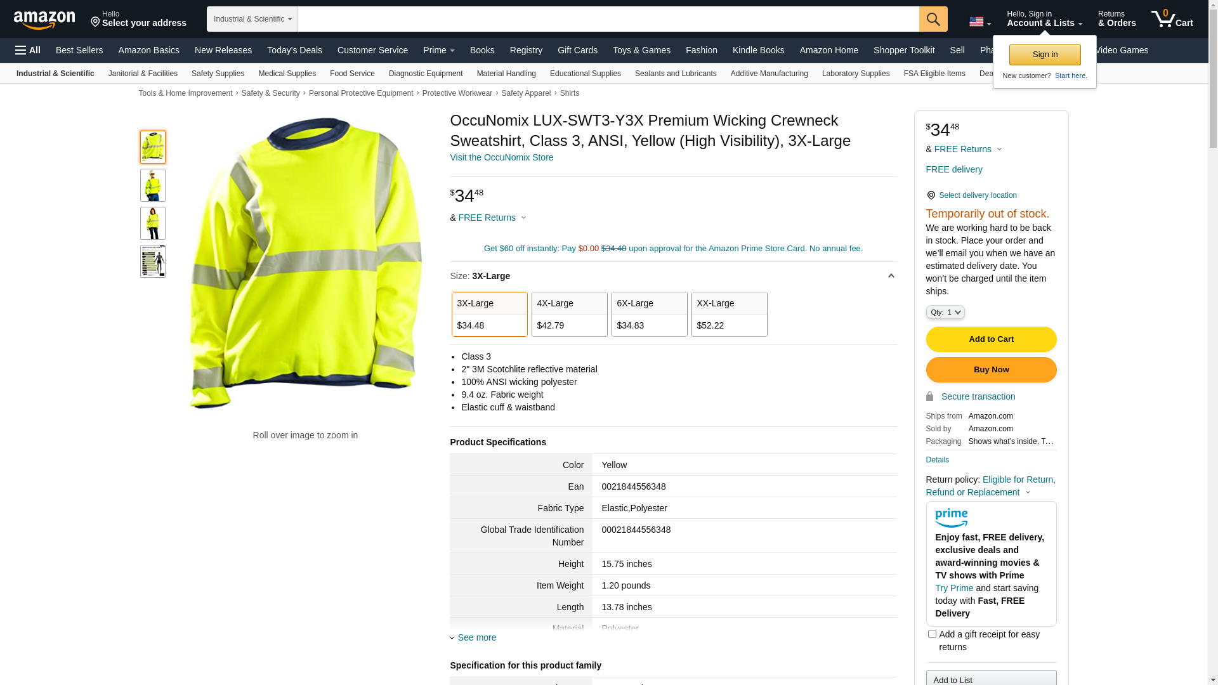Select the size chart thumbnail

tap(153, 261)
